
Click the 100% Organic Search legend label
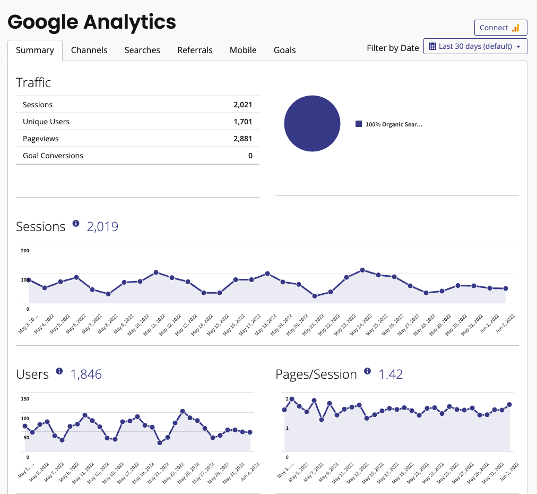click(x=394, y=124)
